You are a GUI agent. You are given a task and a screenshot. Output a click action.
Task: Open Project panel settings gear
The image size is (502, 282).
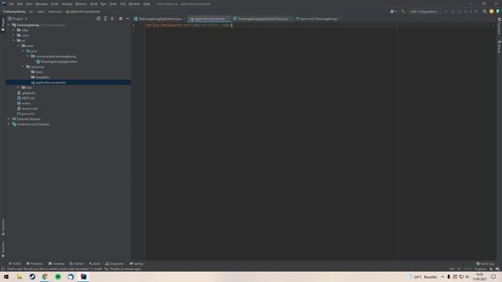tap(121, 19)
